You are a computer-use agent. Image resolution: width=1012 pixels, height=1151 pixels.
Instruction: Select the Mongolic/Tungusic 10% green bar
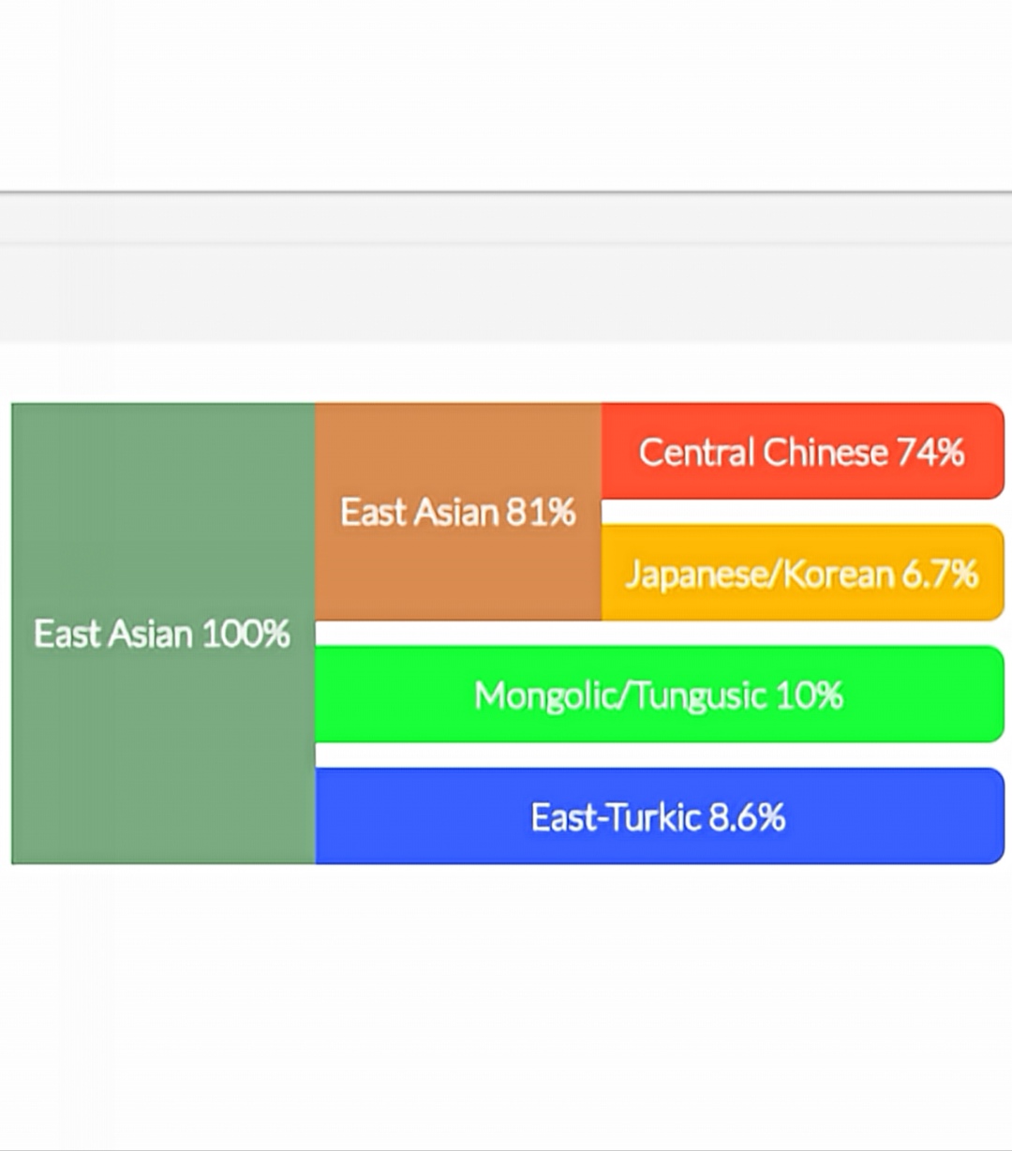tap(660, 695)
